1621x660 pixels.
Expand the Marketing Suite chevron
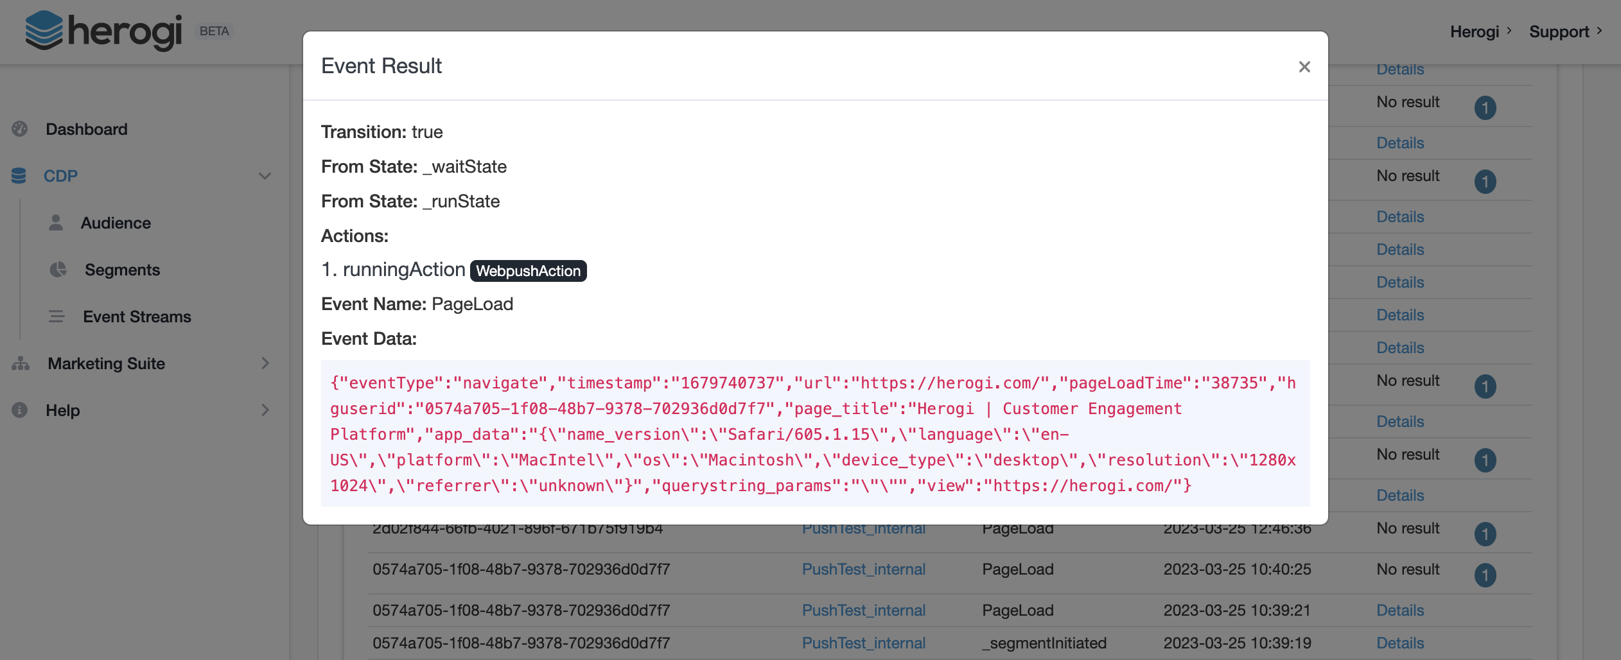[x=265, y=363]
